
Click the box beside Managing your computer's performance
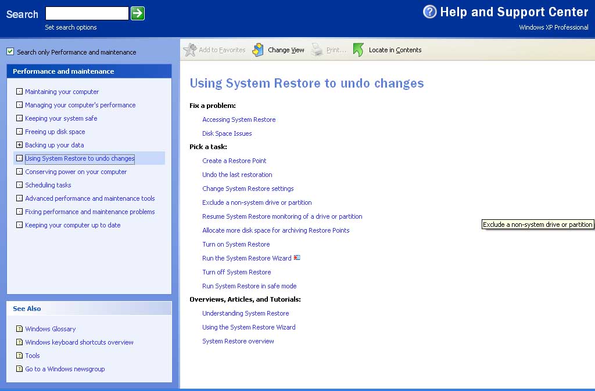point(19,104)
